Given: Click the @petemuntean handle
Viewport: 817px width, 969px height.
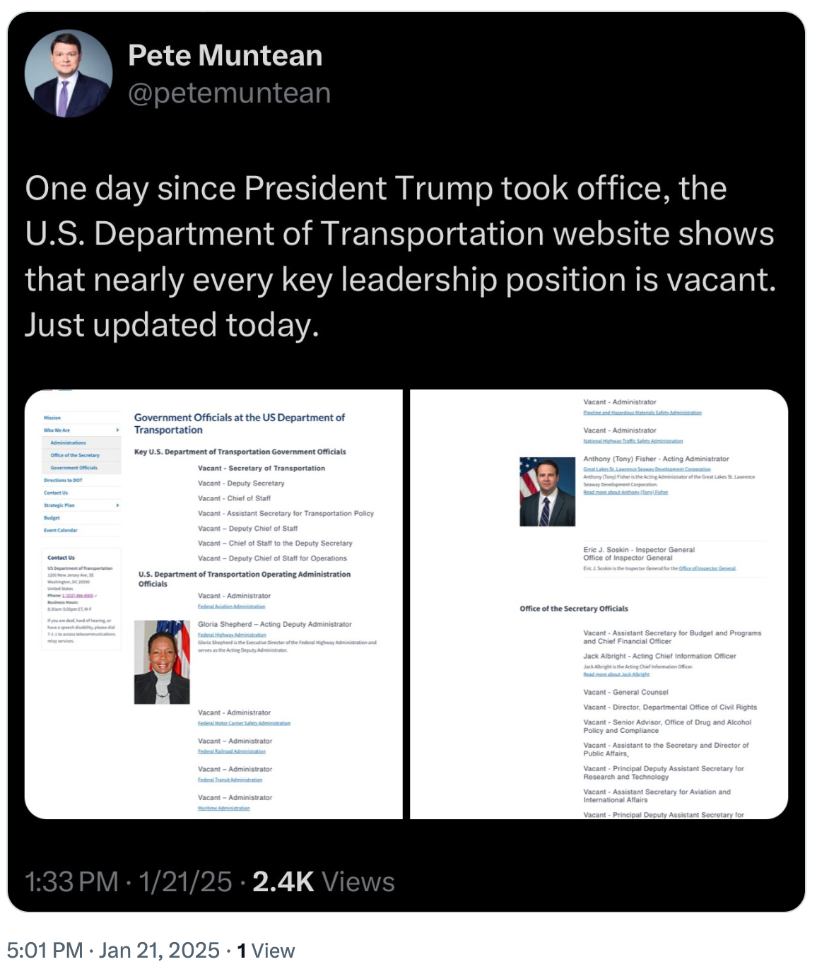Looking at the screenshot, I should click(229, 93).
